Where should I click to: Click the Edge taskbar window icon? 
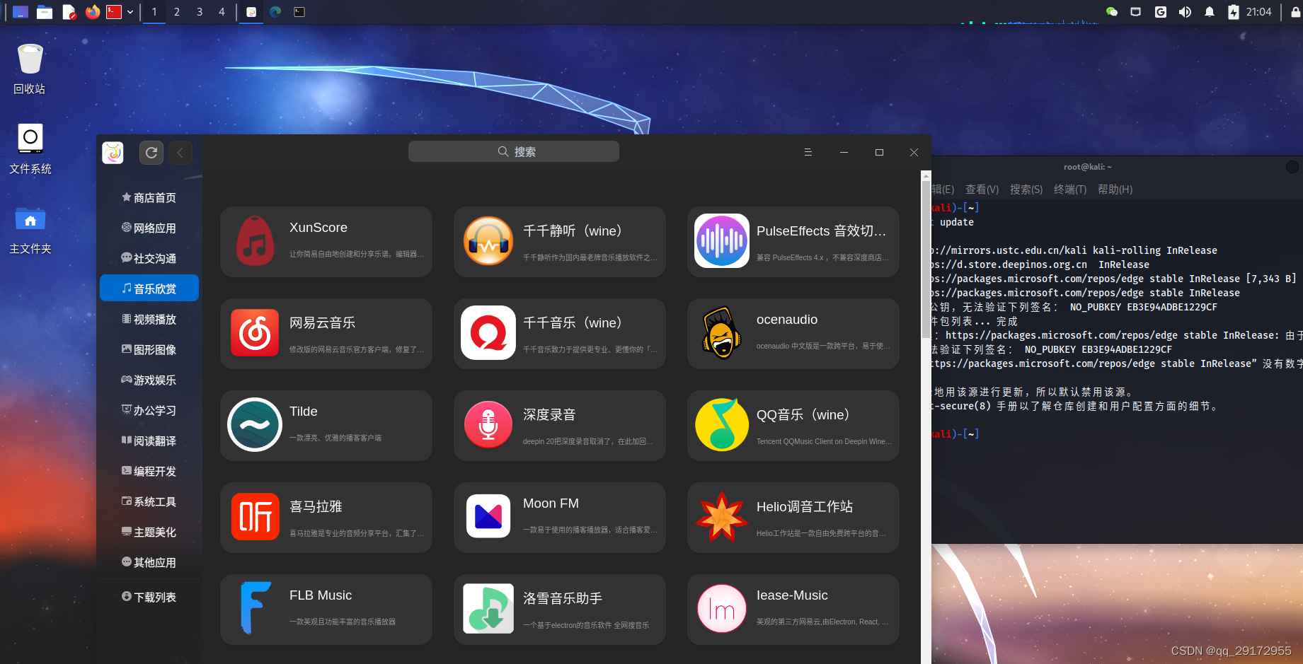[x=275, y=12]
